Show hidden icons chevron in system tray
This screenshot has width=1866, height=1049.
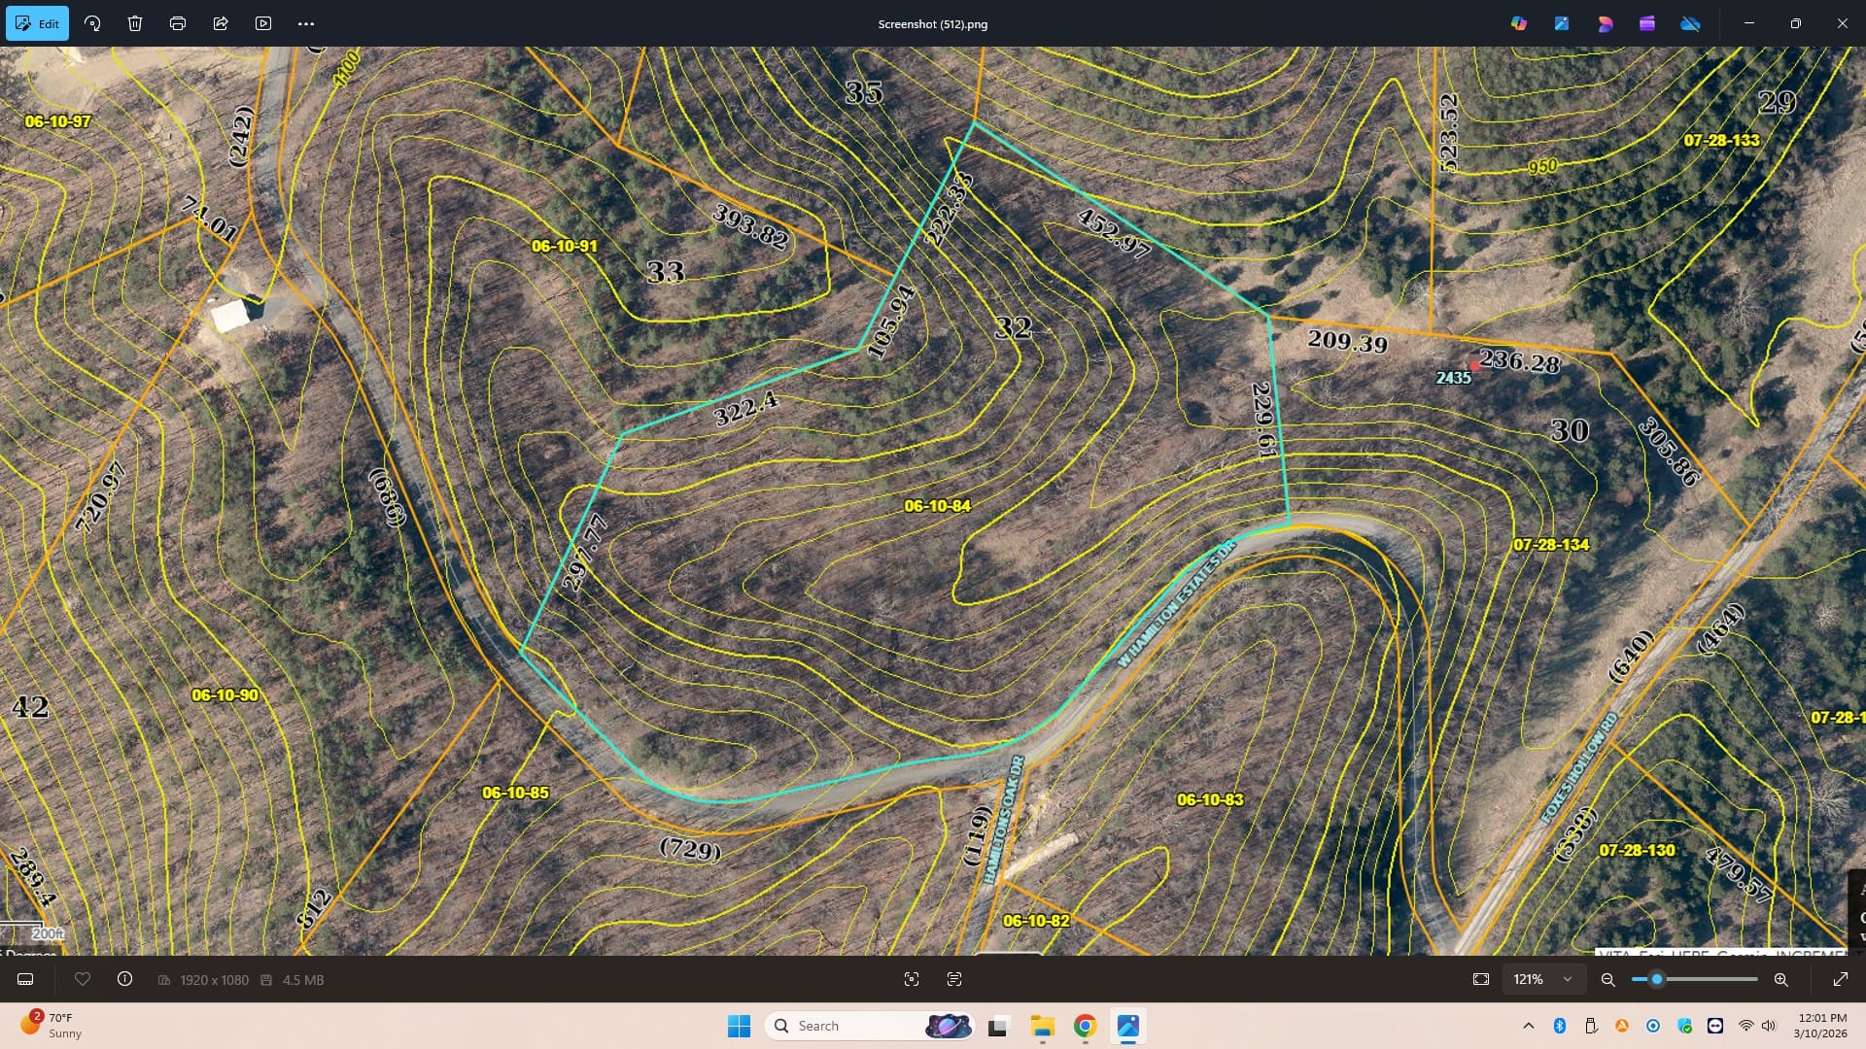pos(1528,1026)
